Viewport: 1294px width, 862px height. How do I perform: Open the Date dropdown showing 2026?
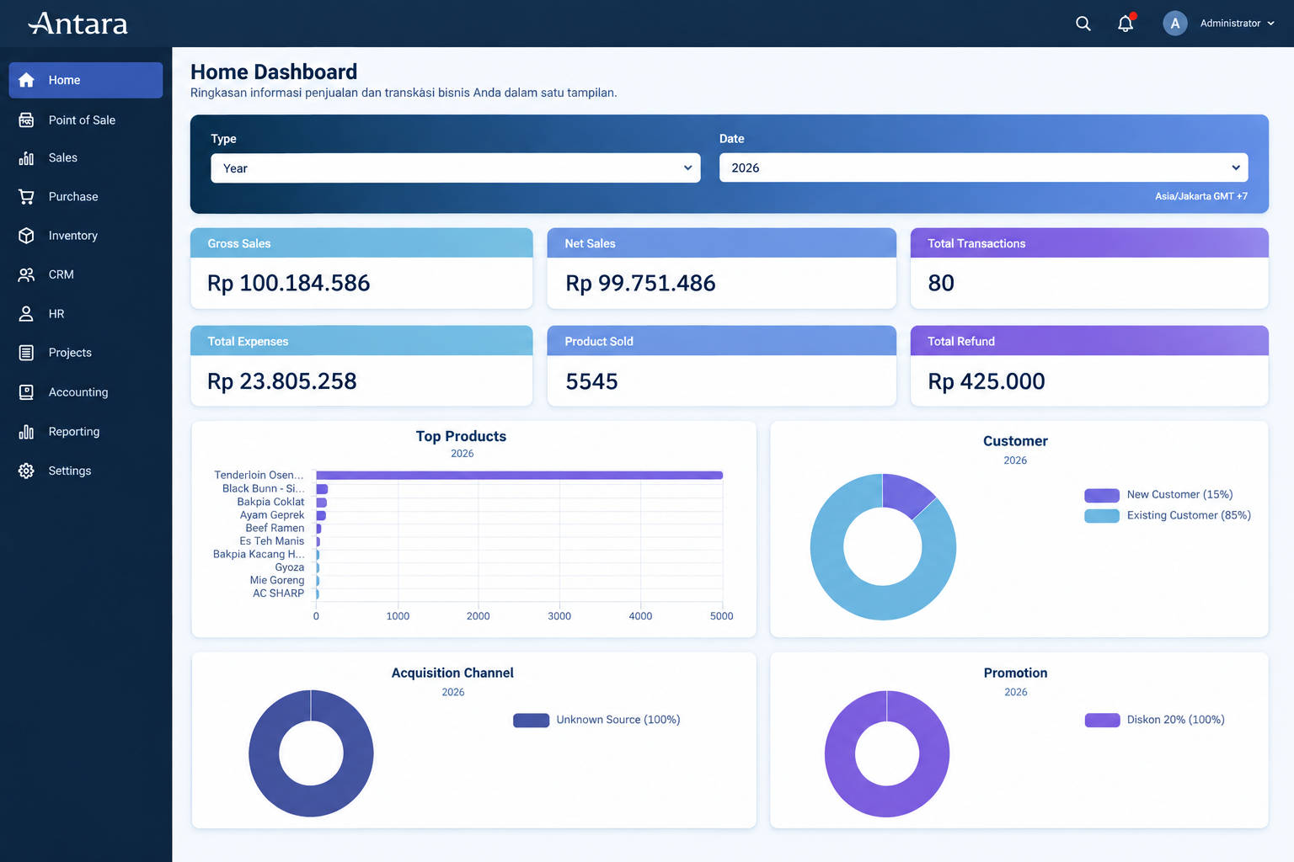point(984,168)
